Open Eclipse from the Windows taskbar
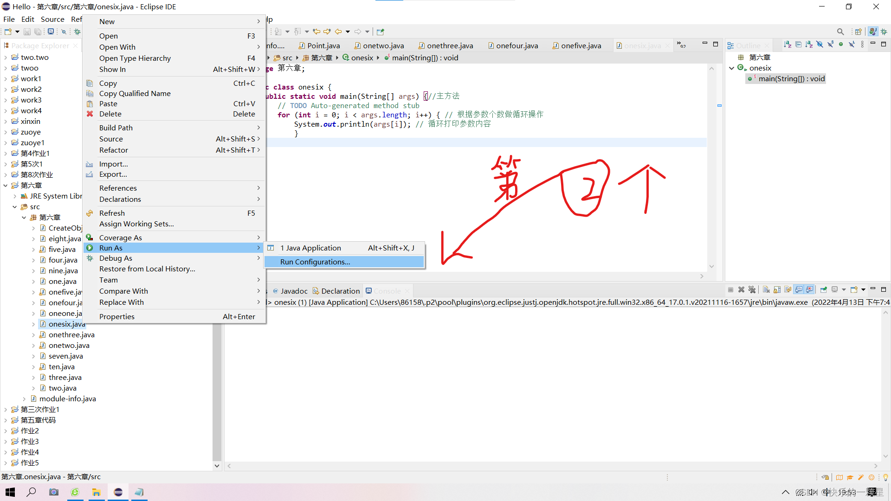Image resolution: width=891 pixels, height=501 pixels. pyautogui.click(x=118, y=492)
